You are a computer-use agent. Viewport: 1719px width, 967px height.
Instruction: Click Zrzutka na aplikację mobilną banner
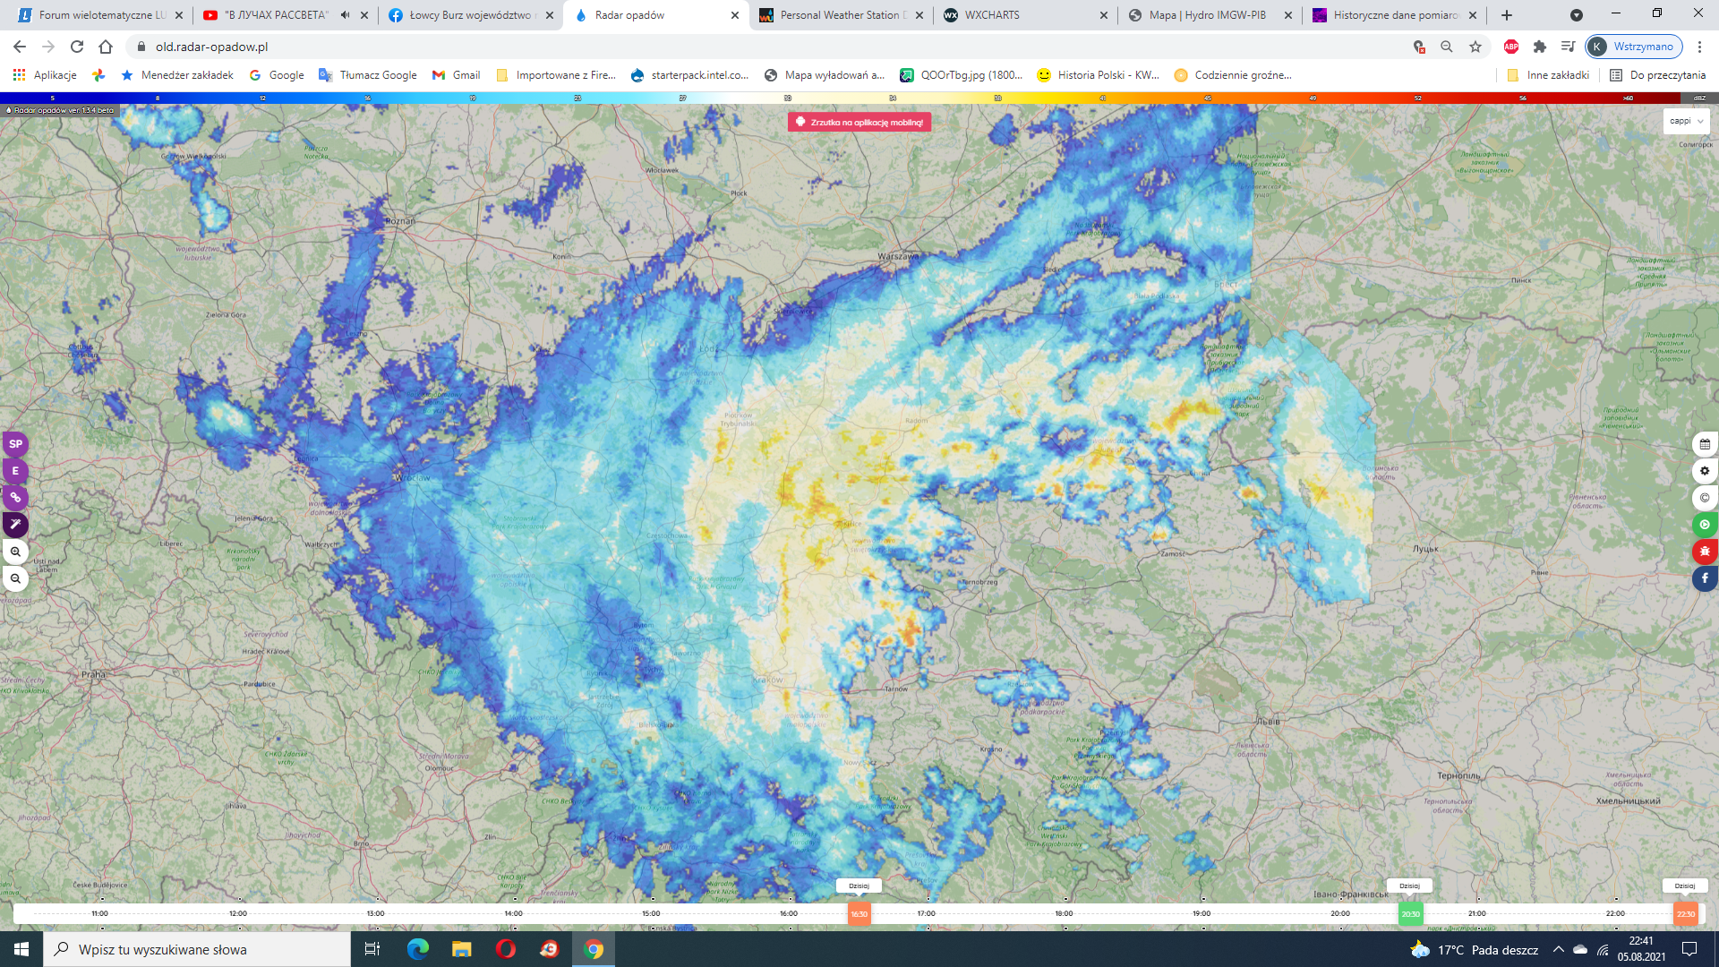pos(859,123)
